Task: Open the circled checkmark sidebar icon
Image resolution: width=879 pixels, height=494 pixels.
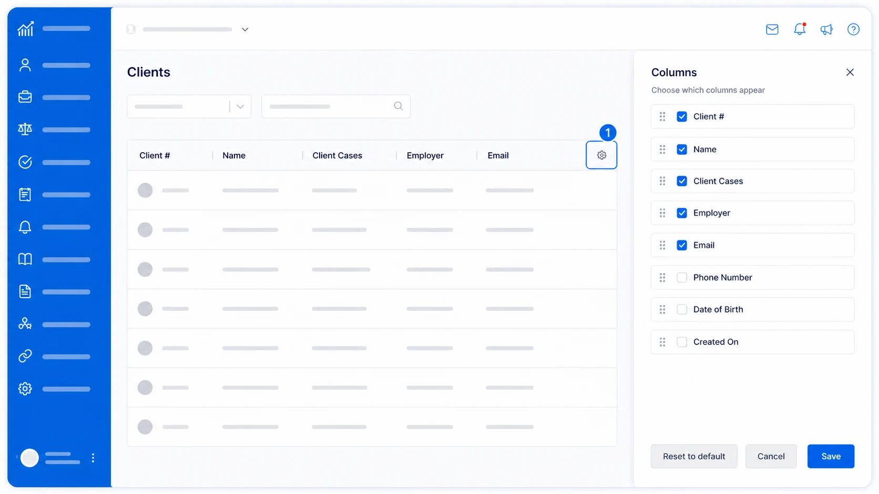Action: point(25,162)
